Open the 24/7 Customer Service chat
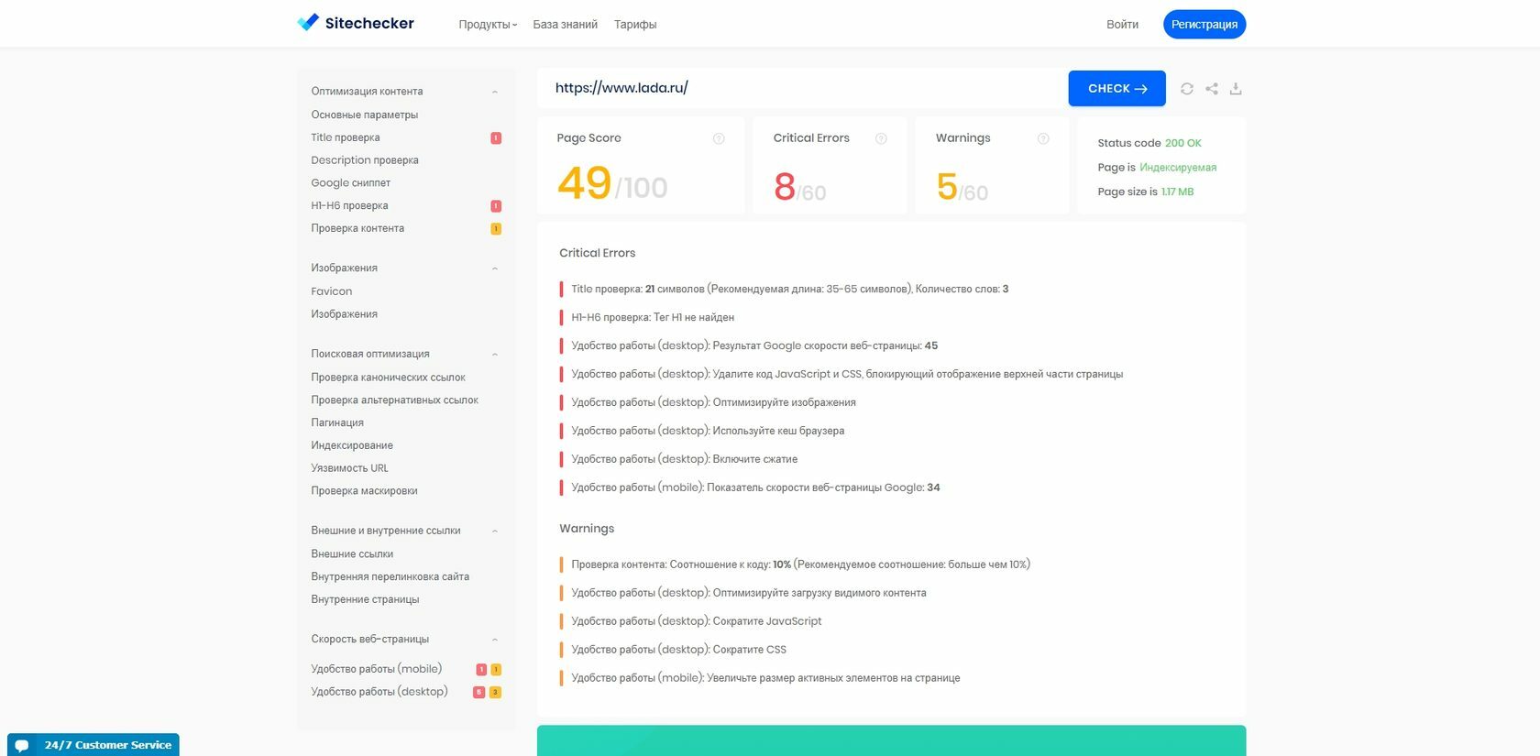 tap(93, 744)
